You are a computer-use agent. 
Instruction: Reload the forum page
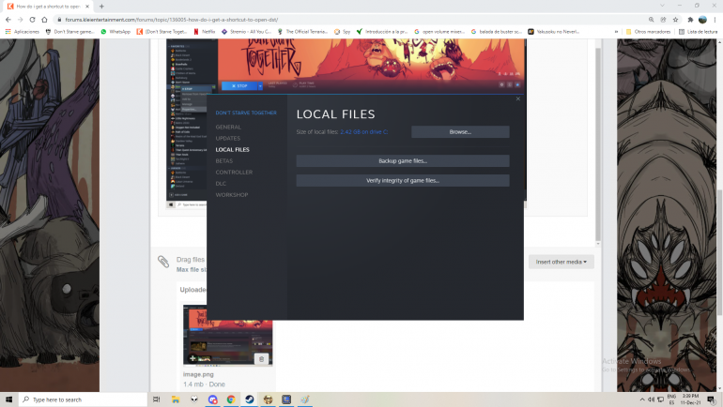[x=32, y=20]
